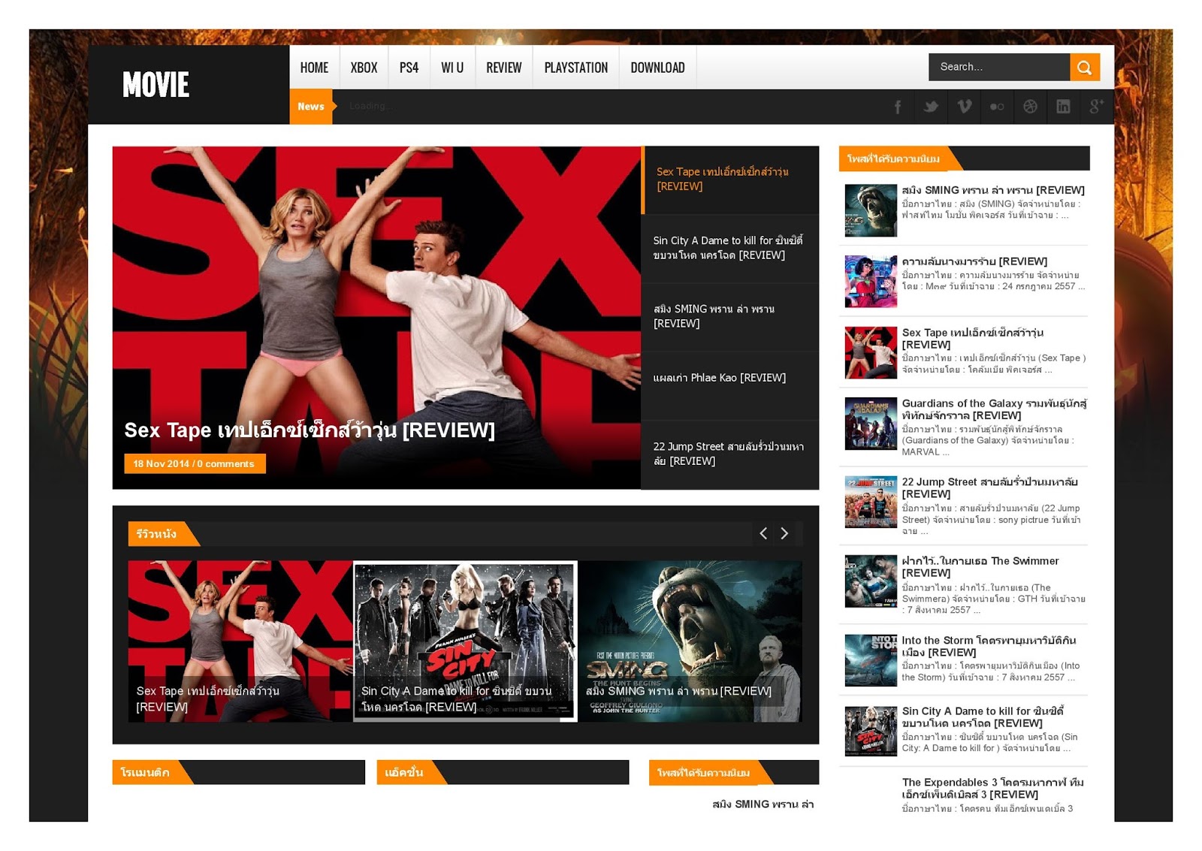This screenshot has height=851, width=1202.
Task: Click the orange search magnifier button
Action: pos(1084,67)
